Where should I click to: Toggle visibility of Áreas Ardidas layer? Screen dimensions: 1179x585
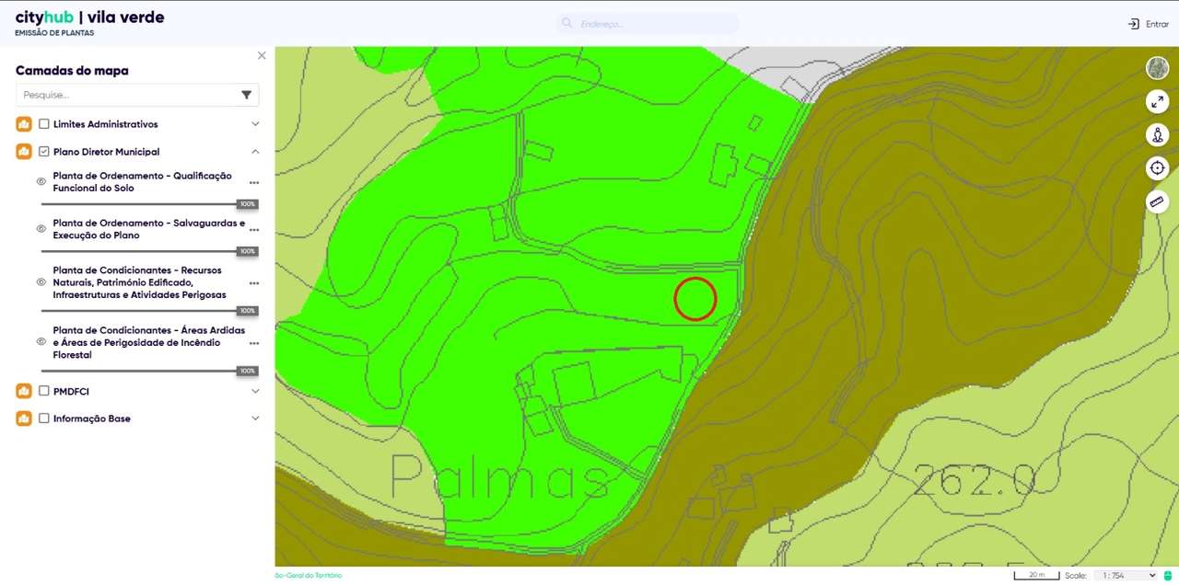pyautogui.click(x=41, y=342)
